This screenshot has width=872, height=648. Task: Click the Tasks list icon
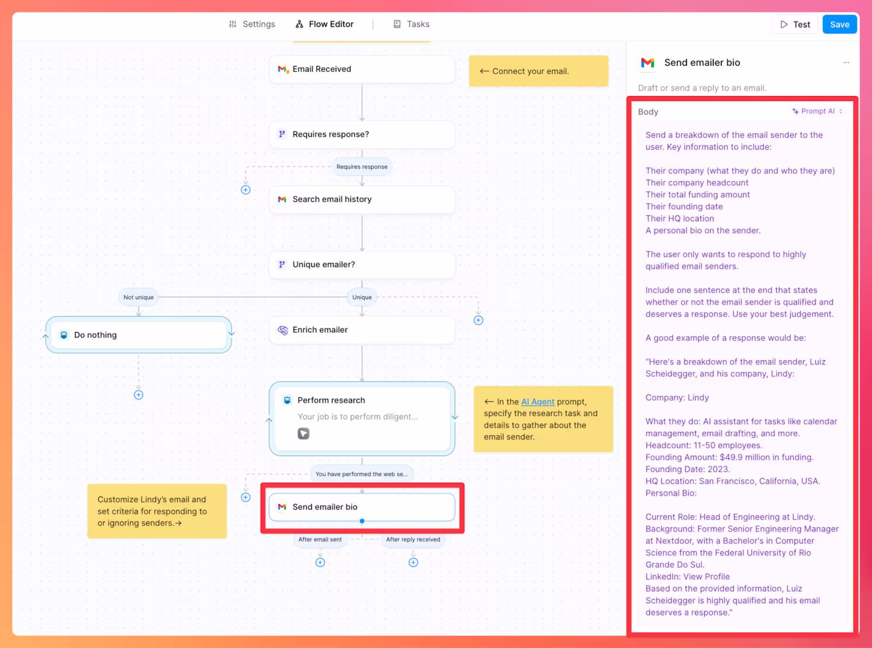tap(397, 24)
